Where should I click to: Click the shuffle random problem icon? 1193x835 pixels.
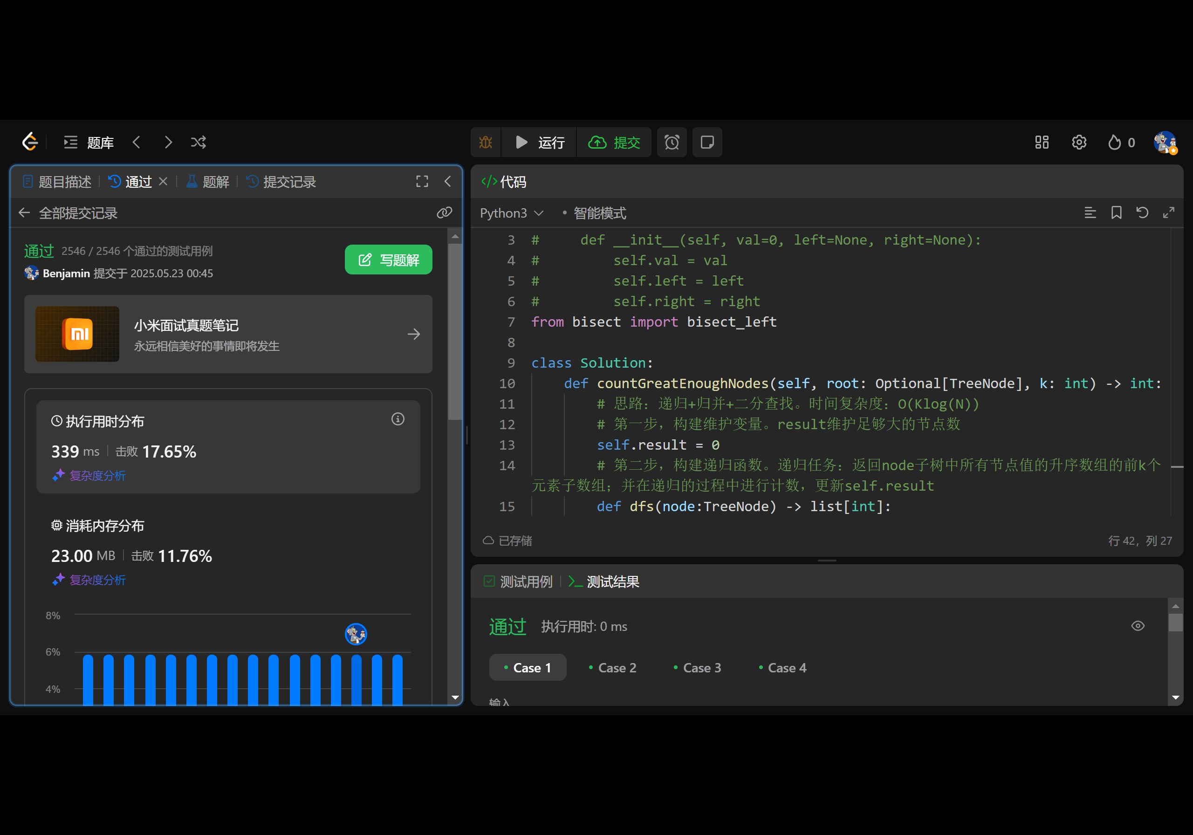point(198,143)
